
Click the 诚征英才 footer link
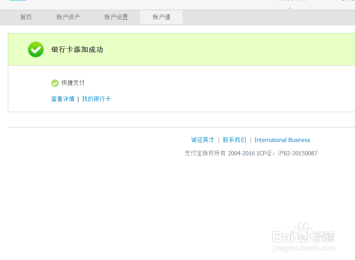202,140
